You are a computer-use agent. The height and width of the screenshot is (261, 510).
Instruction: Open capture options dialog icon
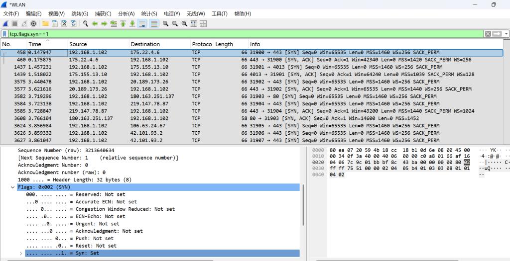[x=33, y=24]
